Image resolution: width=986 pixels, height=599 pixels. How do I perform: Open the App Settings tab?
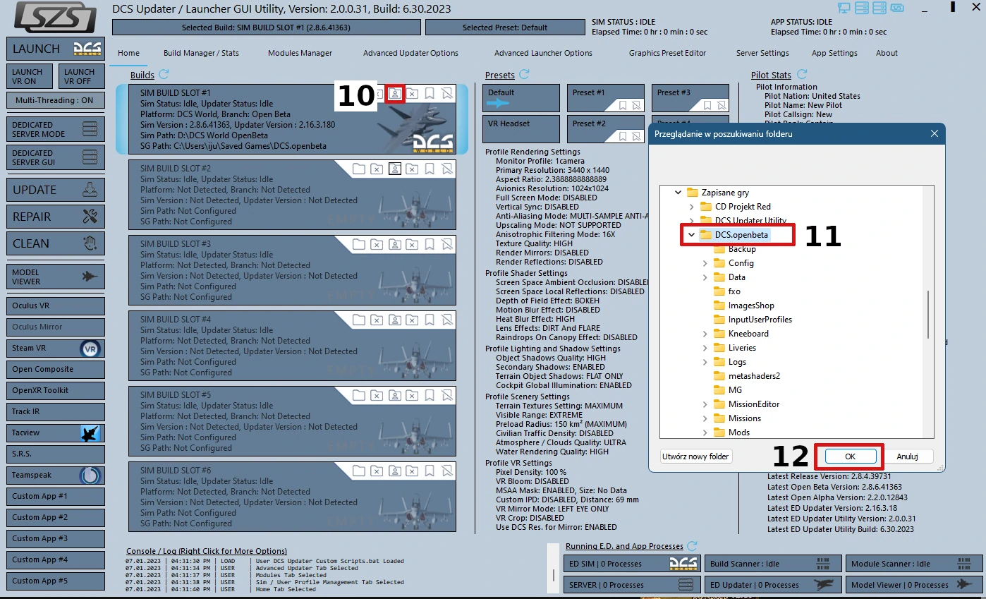834,53
